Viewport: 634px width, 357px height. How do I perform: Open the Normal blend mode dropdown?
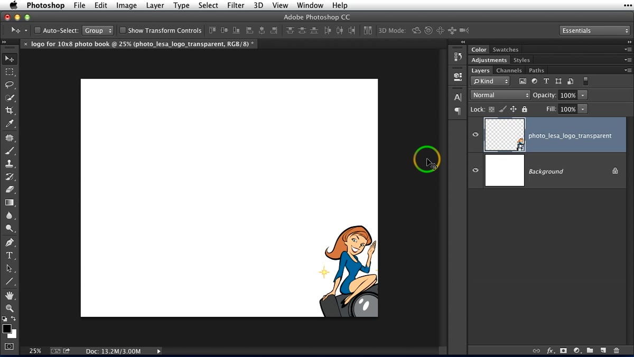pyautogui.click(x=500, y=95)
